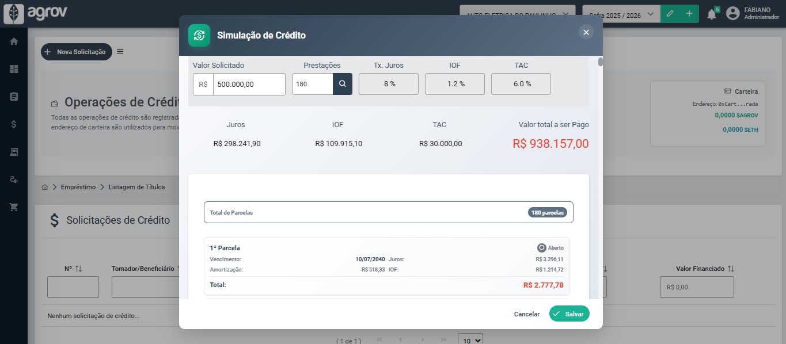
Task: Click the green plus icon in header
Action: (x=689, y=14)
